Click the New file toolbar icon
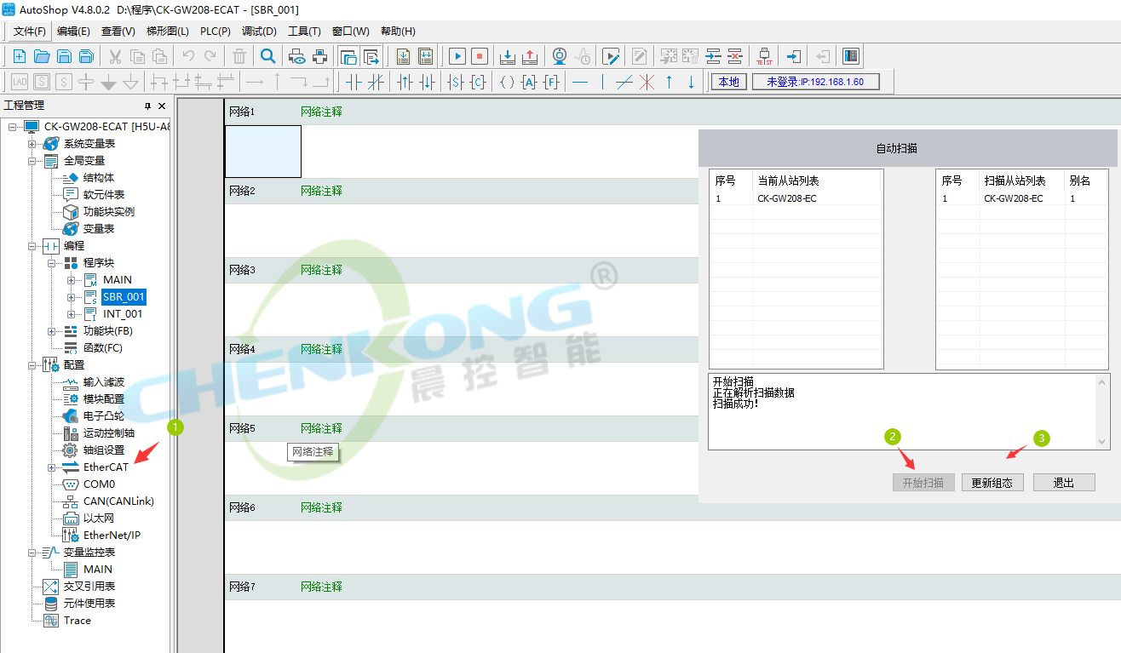 [x=20, y=56]
